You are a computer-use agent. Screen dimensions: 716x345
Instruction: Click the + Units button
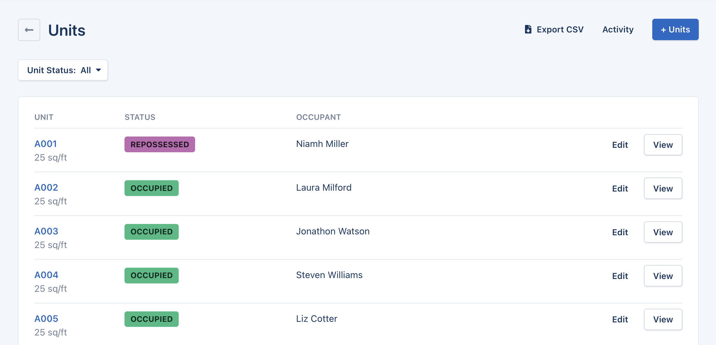(x=675, y=29)
